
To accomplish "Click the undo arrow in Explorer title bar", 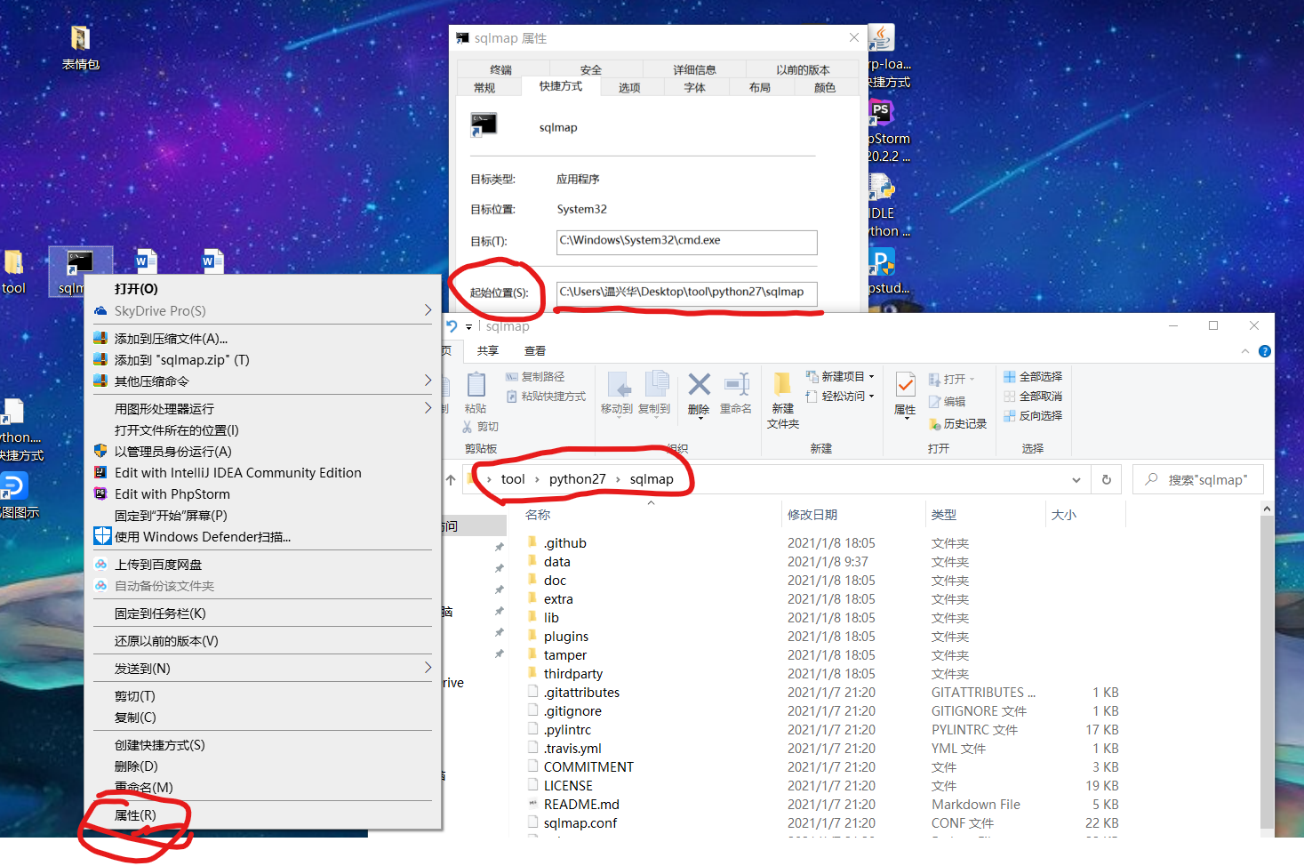I will 452,326.
